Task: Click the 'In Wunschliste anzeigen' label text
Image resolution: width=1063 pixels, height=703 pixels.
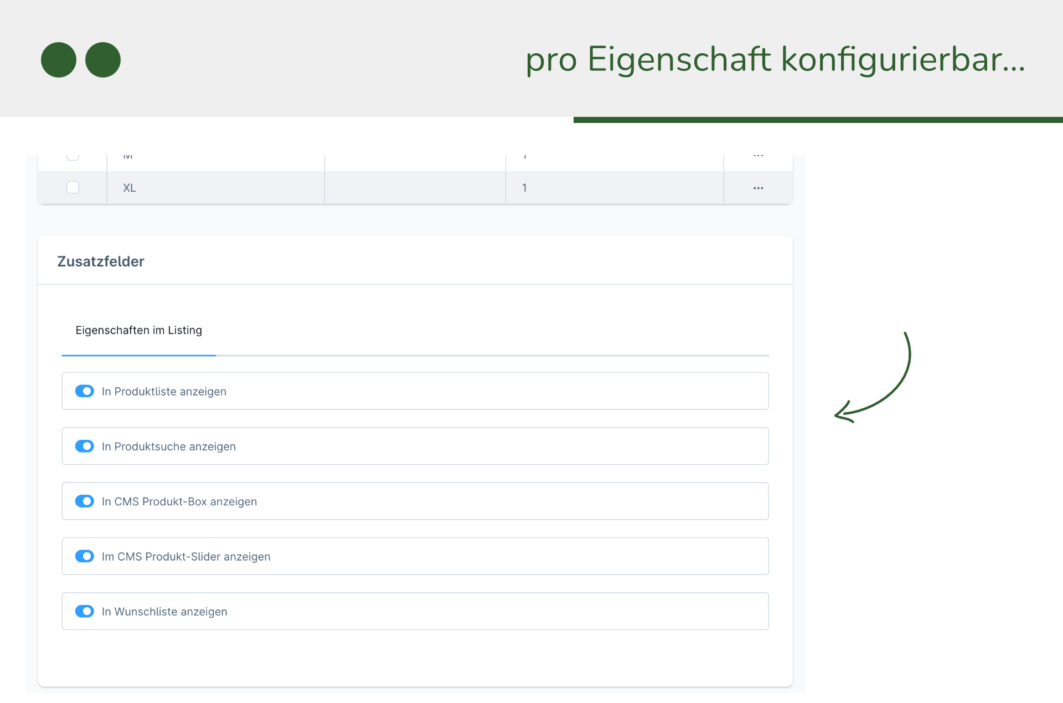Action: tap(164, 612)
